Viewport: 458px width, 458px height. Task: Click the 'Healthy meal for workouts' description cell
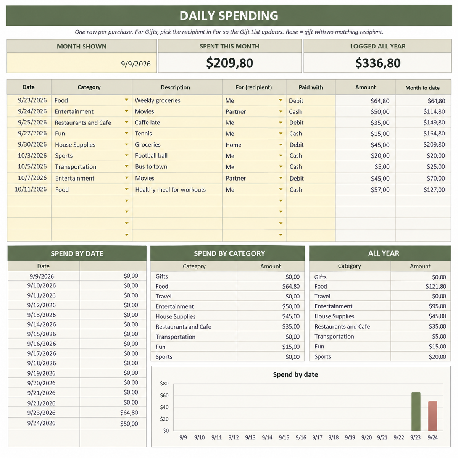pos(177,190)
